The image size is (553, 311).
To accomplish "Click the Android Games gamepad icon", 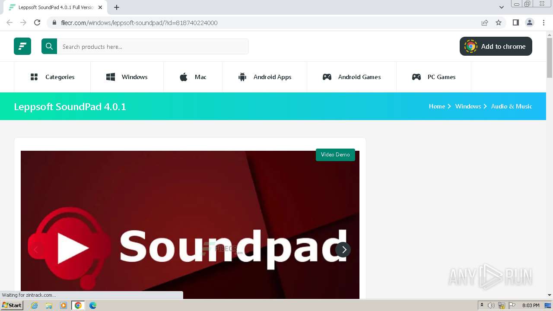I will (x=327, y=77).
